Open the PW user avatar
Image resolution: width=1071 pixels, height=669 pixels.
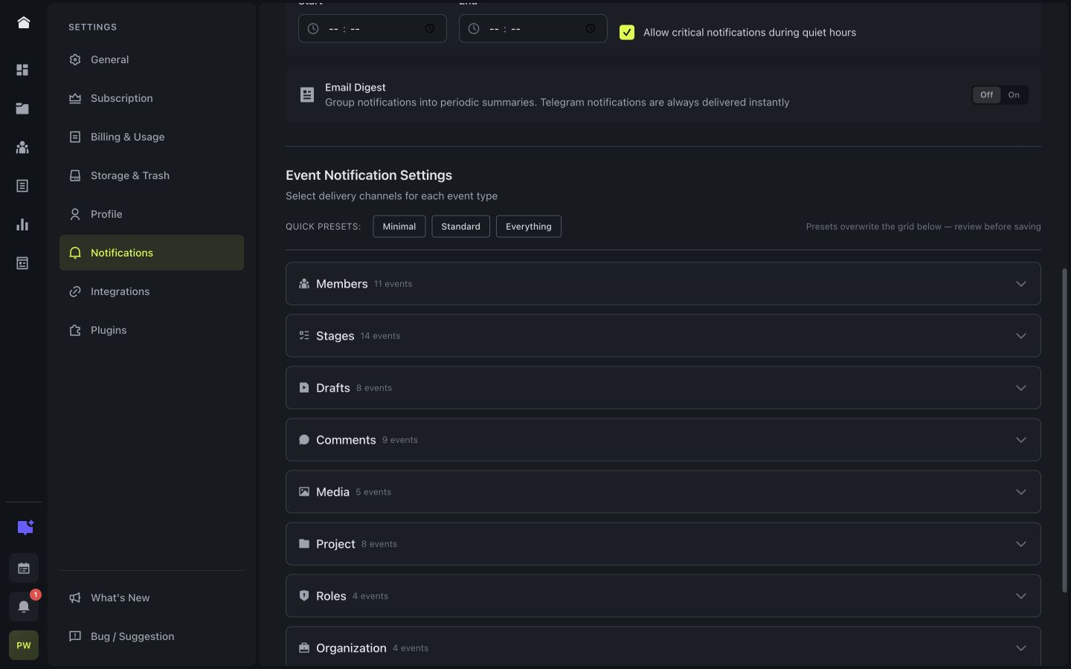click(x=24, y=645)
